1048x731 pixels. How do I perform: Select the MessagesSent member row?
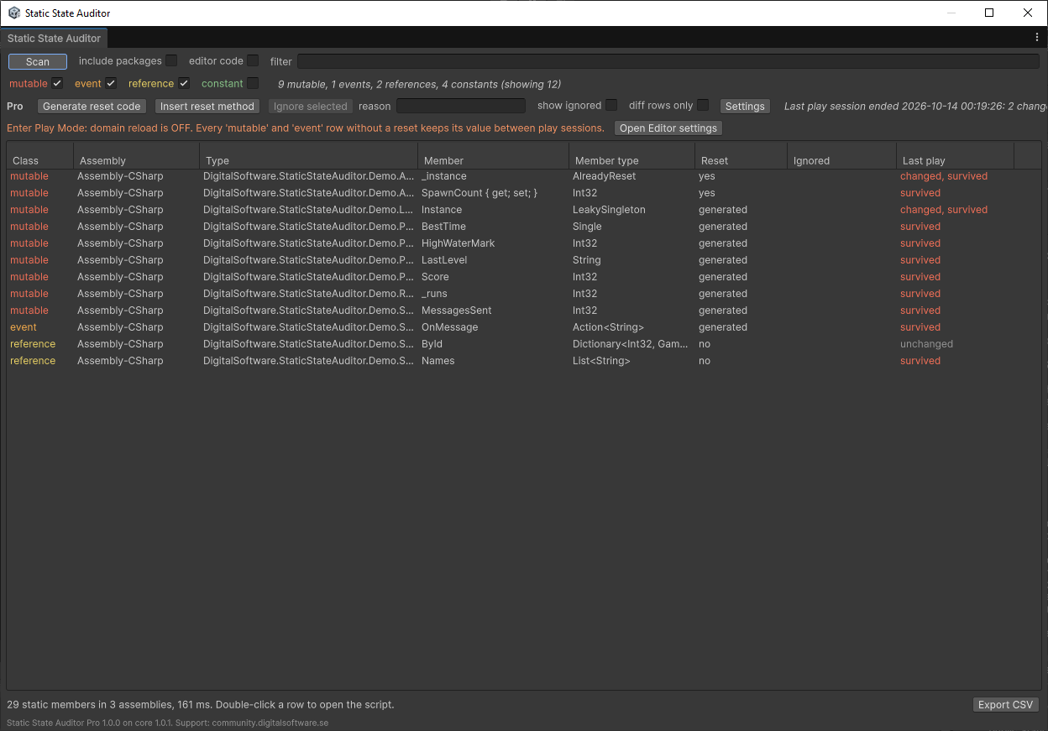coord(524,311)
